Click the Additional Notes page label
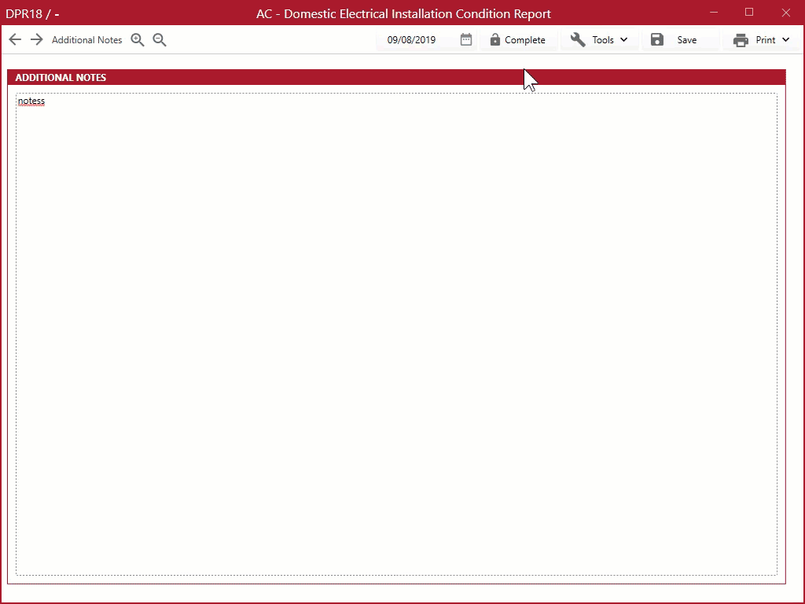805x604 pixels. coord(86,40)
